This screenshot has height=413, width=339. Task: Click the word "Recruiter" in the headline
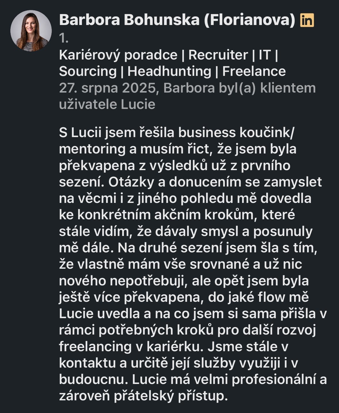(x=218, y=55)
